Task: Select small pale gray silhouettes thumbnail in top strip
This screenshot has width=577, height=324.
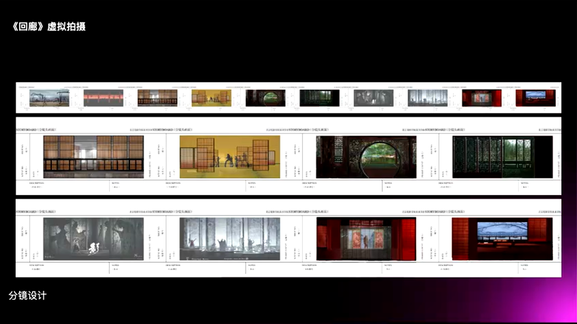Action: (427, 98)
